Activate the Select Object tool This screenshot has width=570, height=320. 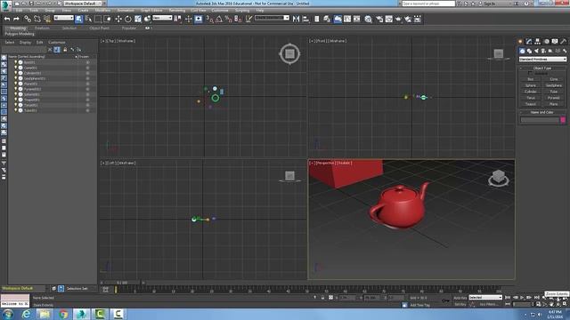pos(79,19)
